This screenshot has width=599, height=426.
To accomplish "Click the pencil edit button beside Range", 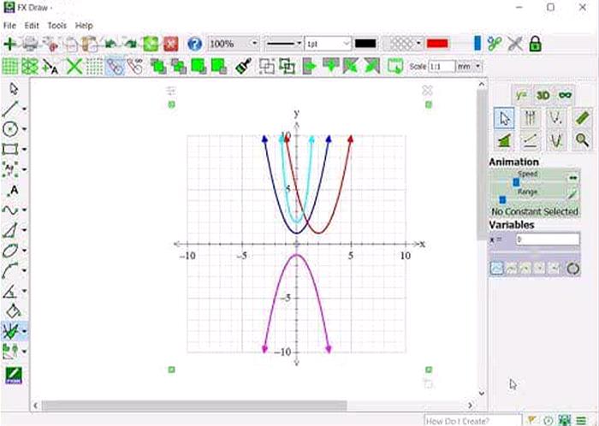I will [572, 194].
